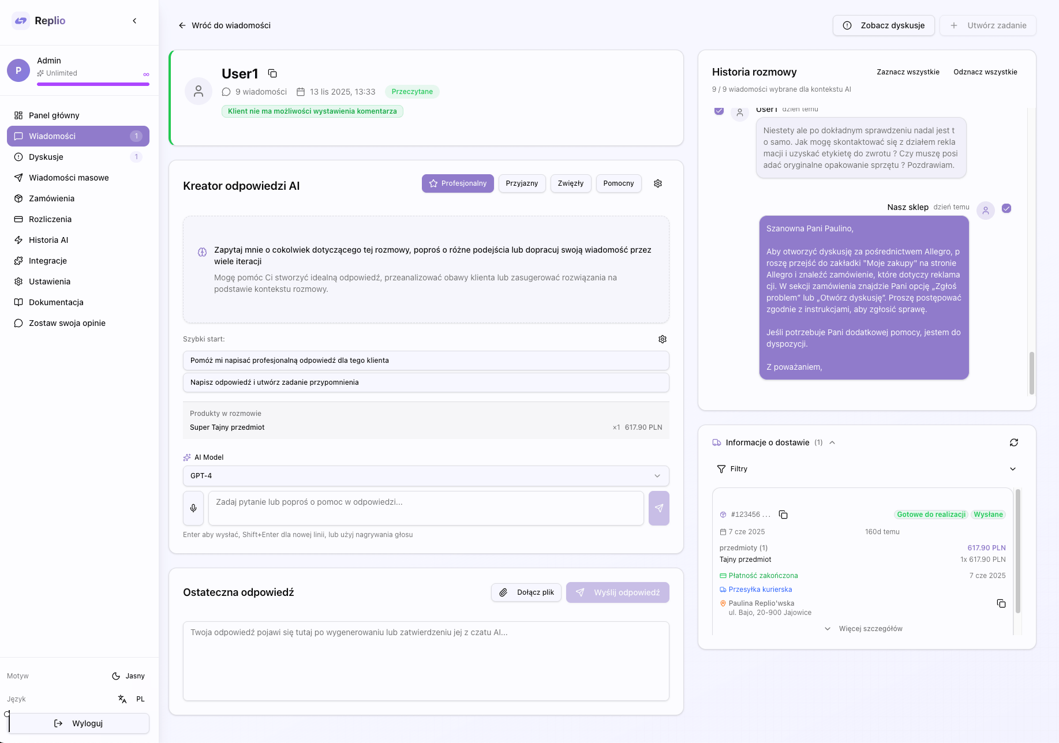
Task: Copy the order number #123456 icon
Action: 783,515
